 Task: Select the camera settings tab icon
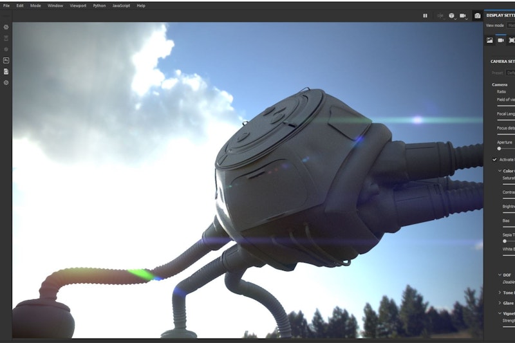tap(501, 40)
